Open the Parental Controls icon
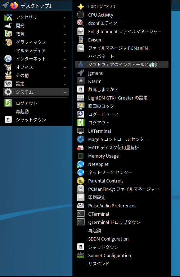 click(81, 181)
